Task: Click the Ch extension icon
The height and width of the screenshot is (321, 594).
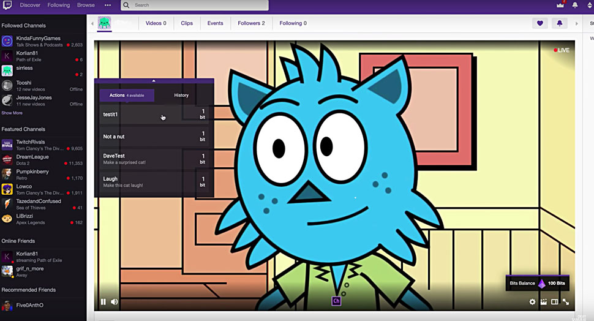Action: [x=336, y=301]
